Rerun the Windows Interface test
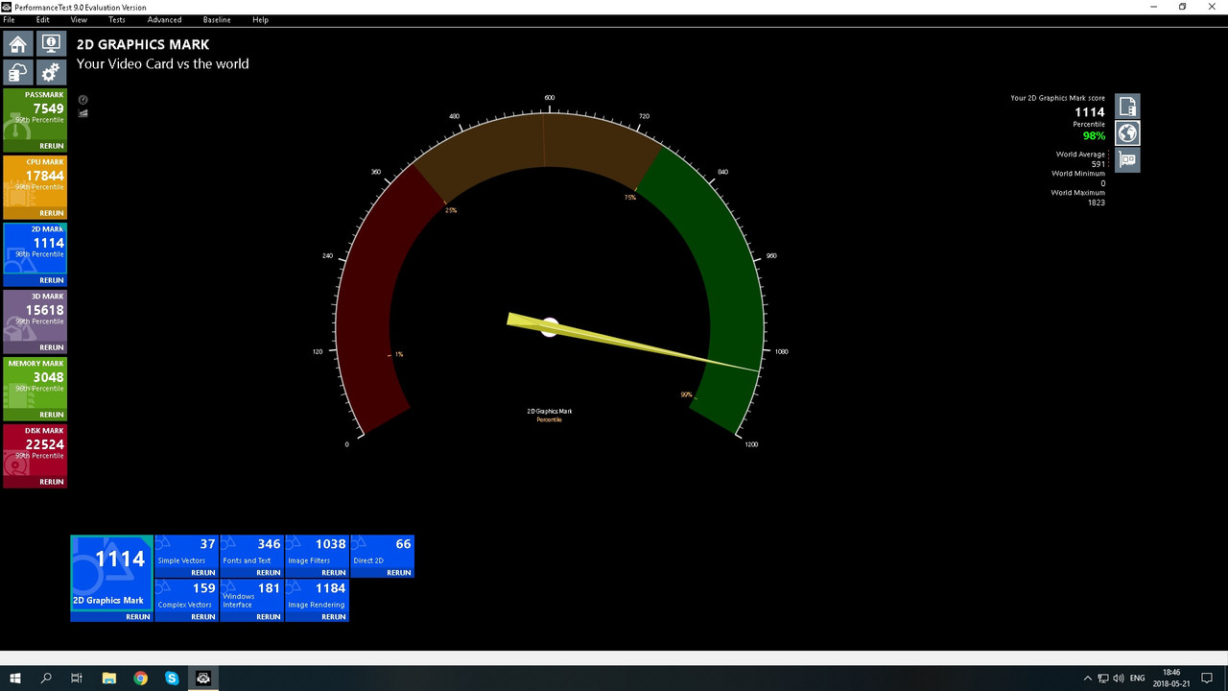The height and width of the screenshot is (691, 1228). [x=268, y=617]
